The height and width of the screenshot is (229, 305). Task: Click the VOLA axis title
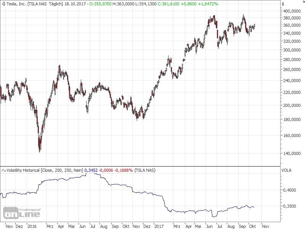(x=287, y=170)
